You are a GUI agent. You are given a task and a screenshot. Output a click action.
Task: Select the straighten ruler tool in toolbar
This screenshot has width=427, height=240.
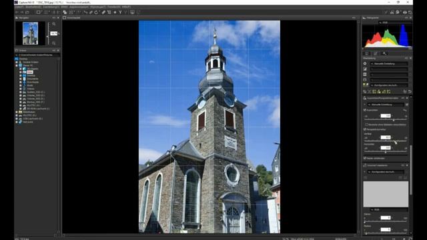point(103,12)
